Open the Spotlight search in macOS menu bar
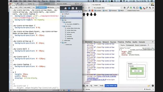163x92 pixels. pos(148,1)
